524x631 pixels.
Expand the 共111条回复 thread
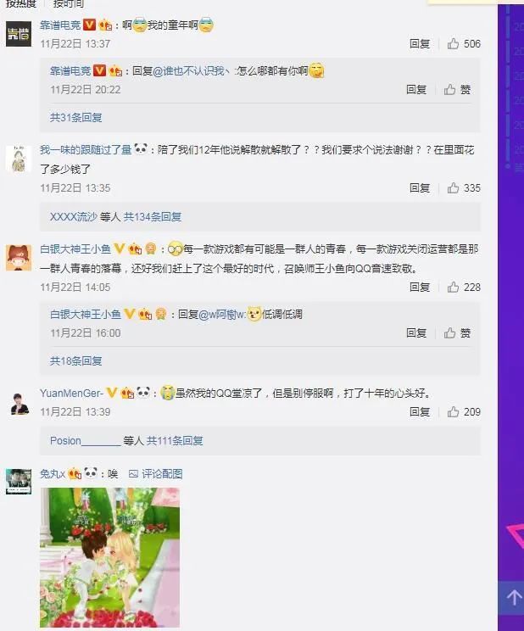coord(175,441)
